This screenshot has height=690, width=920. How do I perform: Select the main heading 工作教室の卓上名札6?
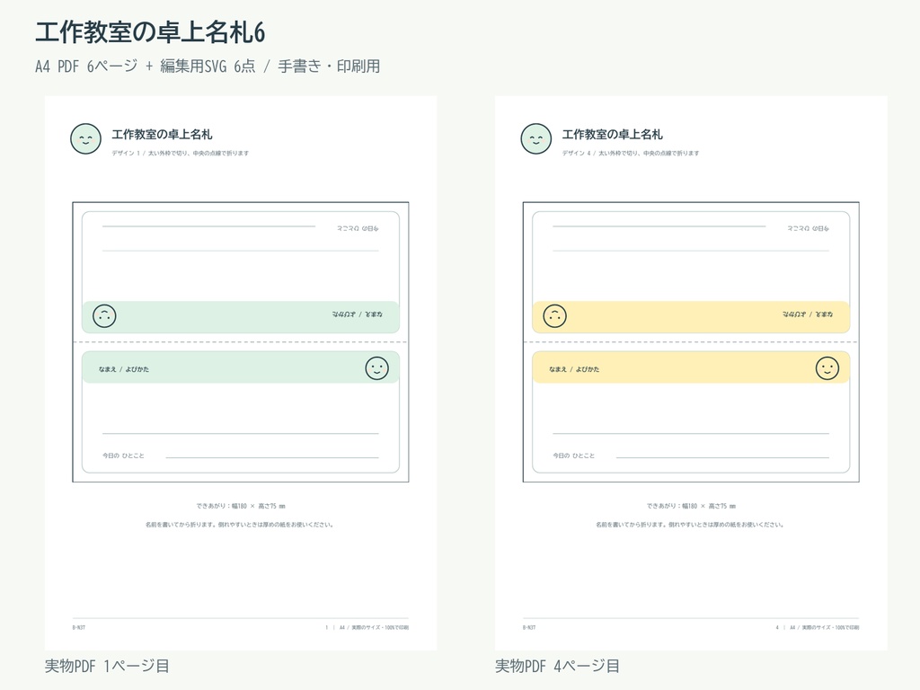[150, 32]
